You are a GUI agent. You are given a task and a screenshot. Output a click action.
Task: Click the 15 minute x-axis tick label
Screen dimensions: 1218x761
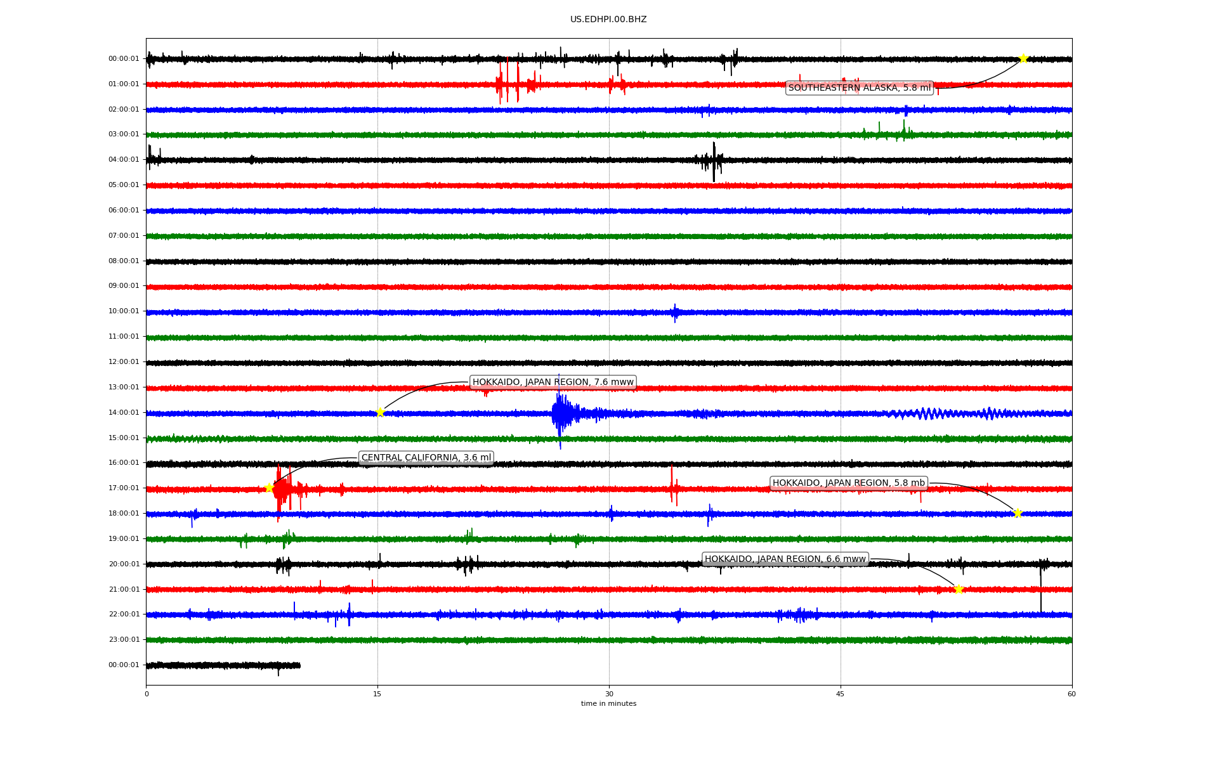click(x=377, y=694)
